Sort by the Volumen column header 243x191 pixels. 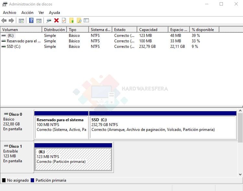point(21,29)
